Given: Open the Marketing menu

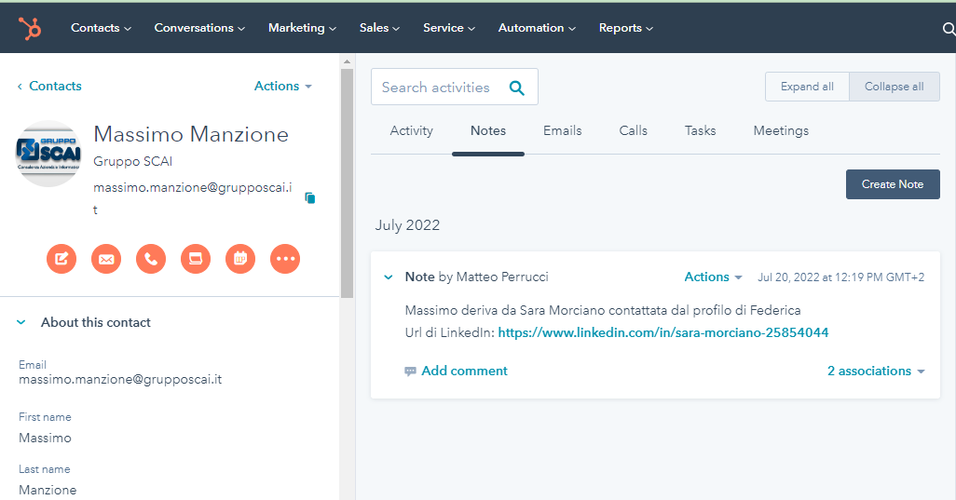Looking at the screenshot, I should 302,28.
